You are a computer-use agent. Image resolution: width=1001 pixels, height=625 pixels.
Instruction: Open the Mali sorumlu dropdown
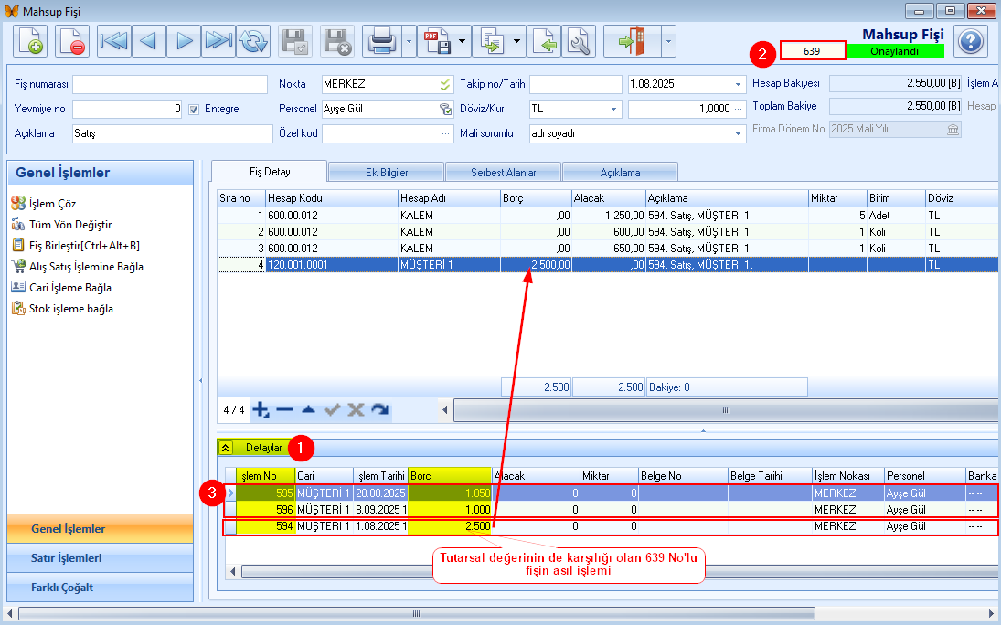(x=739, y=133)
